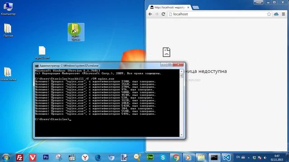Viewport: 289px width, 162px height.
Task: Launch Photoshop from the taskbar
Action: [46, 157]
